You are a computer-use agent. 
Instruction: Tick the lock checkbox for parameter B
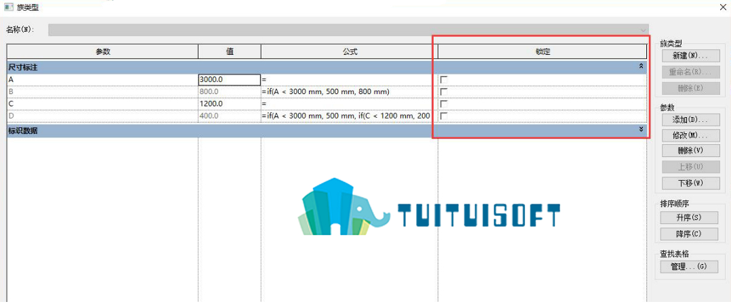444,92
